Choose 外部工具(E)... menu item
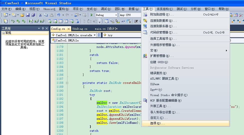Viewport: 244px width, 135px height. click(186, 106)
